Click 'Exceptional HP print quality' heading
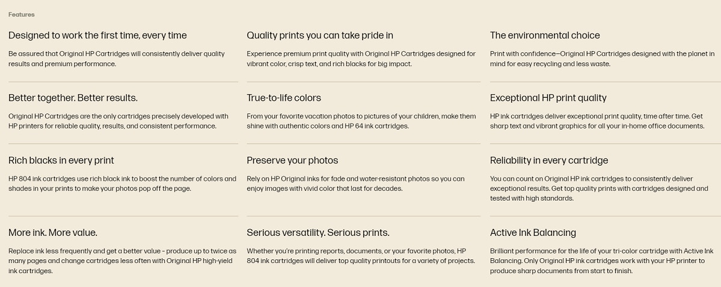The height and width of the screenshot is (287, 721). click(x=548, y=98)
